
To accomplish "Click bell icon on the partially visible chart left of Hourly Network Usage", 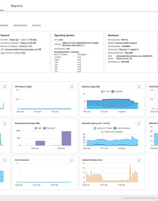I will (x=5, y=123).
